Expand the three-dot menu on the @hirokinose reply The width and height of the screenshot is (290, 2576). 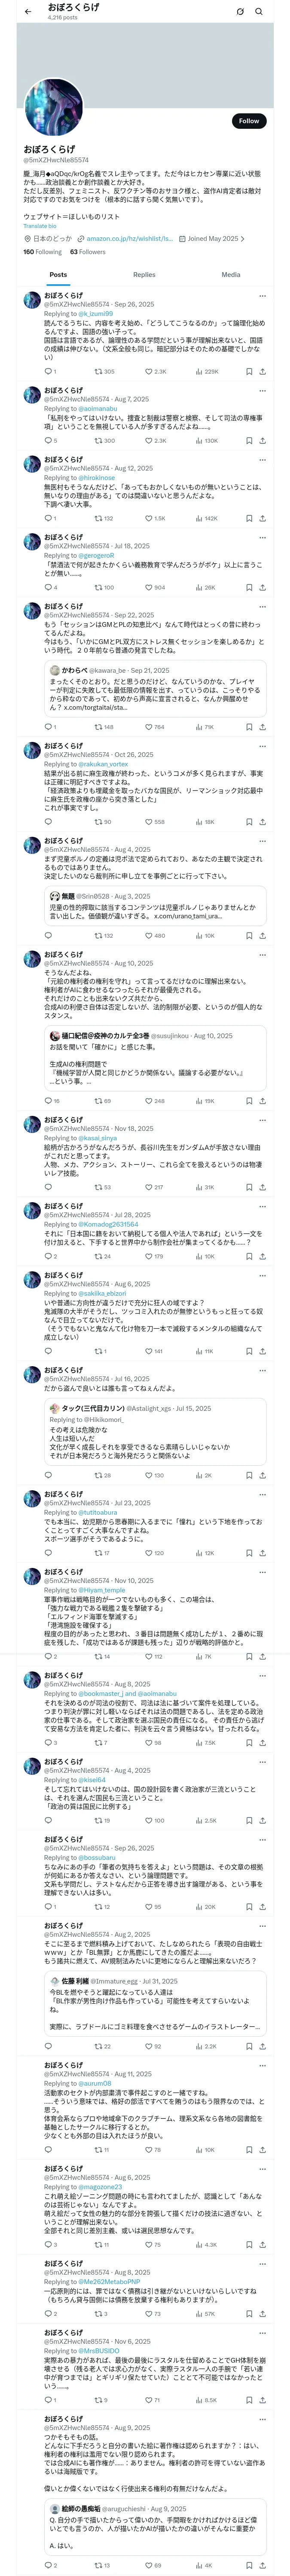(262, 460)
